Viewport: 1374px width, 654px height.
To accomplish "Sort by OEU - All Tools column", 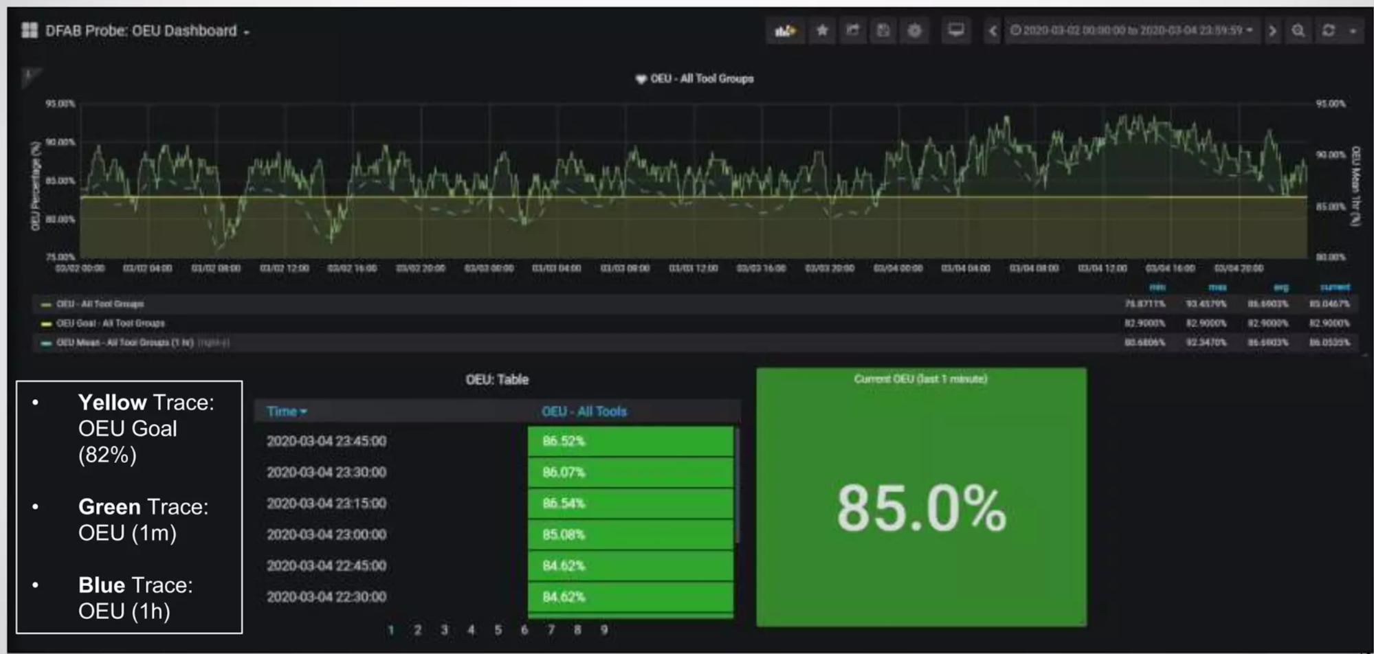I will pyautogui.click(x=584, y=411).
